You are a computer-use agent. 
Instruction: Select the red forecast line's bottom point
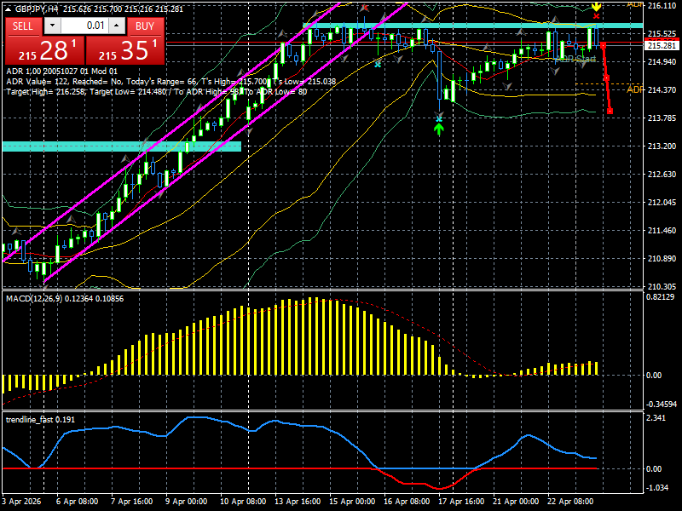610,112
